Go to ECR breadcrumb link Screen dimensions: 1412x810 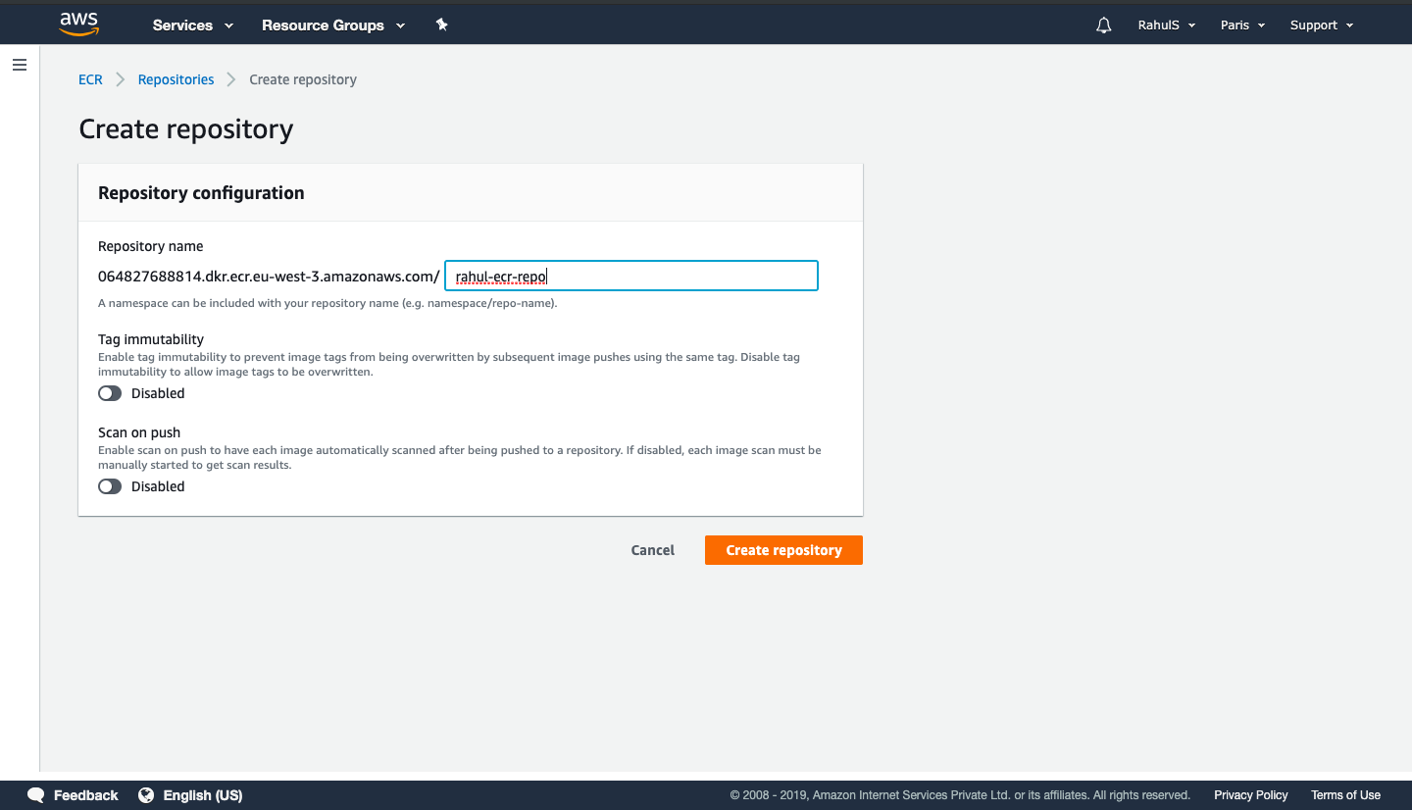pos(90,79)
